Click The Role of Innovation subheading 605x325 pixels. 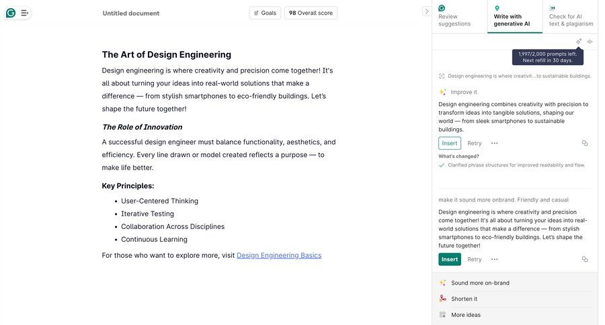click(143, 127)
